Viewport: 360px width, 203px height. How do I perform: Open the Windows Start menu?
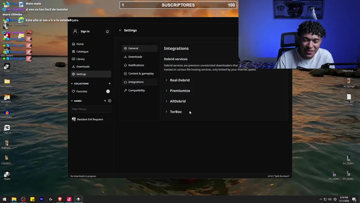pyautogui.click(x=4, y=199)
